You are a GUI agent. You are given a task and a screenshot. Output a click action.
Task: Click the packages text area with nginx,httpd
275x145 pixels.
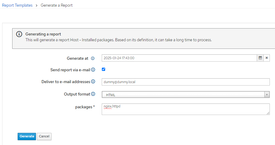coord(185,109)
